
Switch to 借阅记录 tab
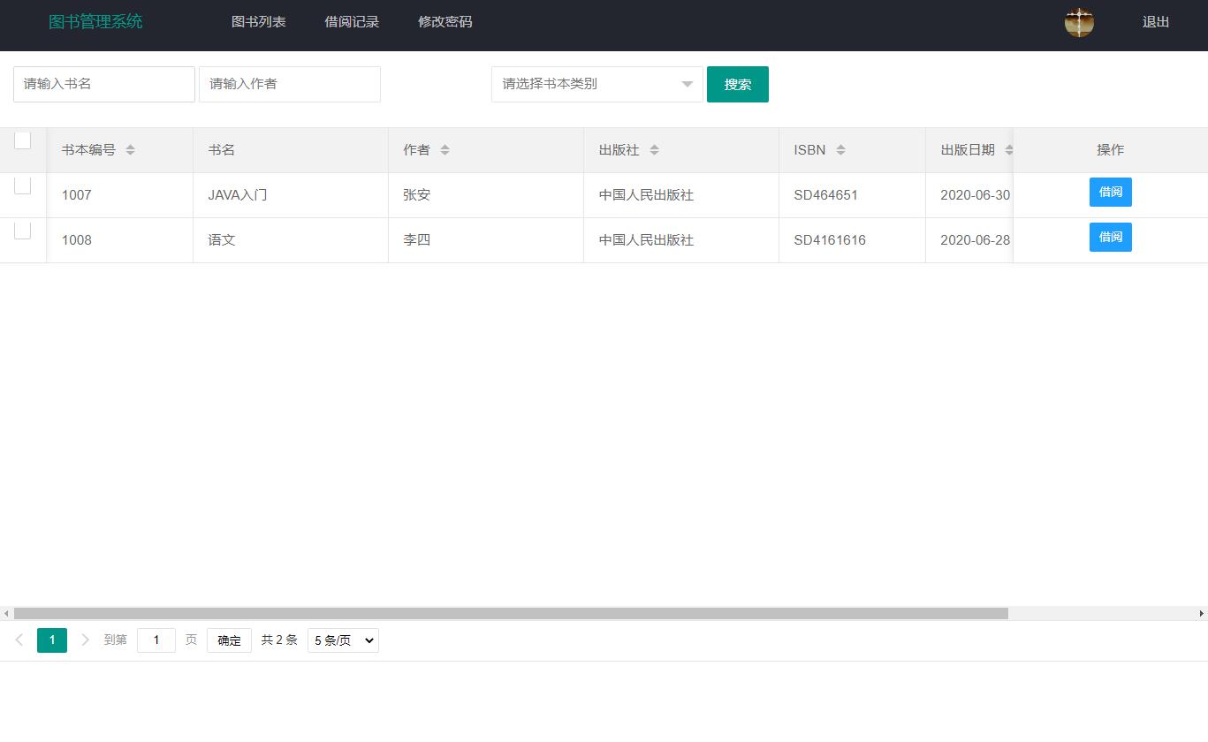click(x=352, y=21)
